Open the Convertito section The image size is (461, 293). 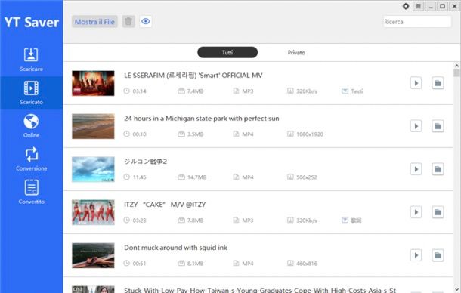point(31,193)
